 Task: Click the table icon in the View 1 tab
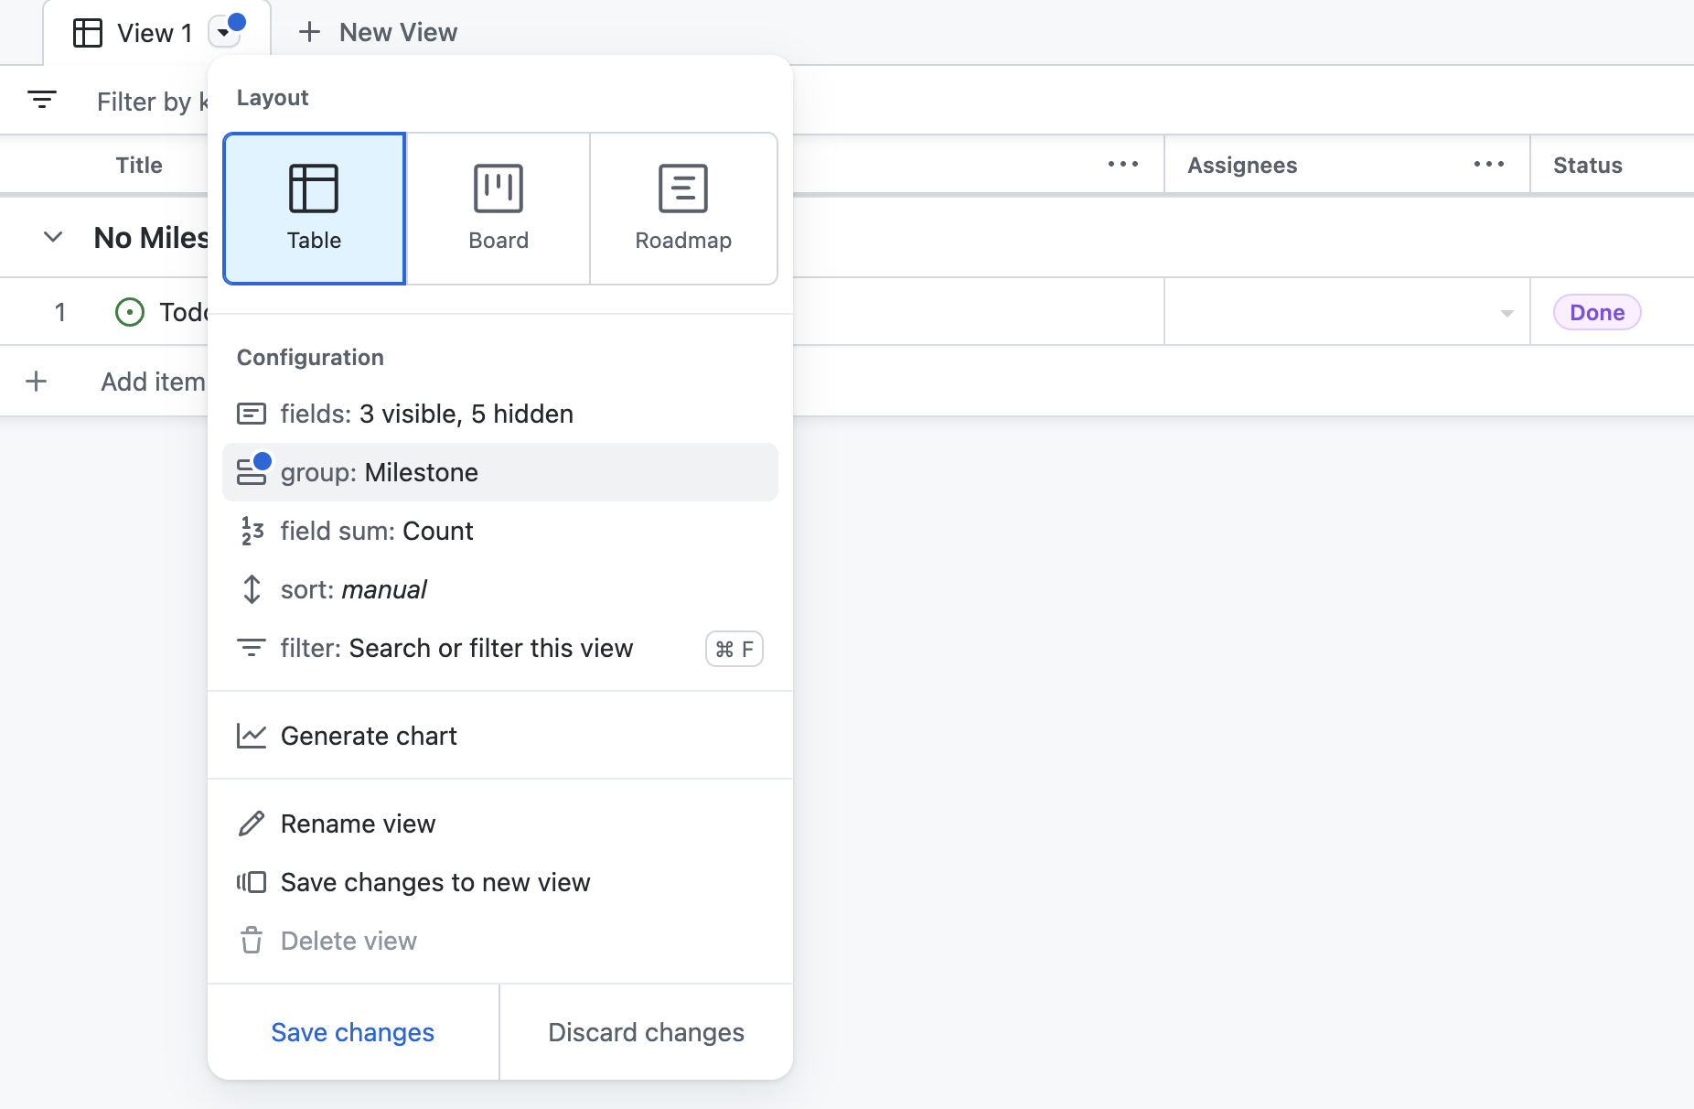point(88,33)
